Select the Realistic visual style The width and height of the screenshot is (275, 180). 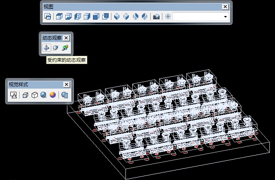click(43, 95)
